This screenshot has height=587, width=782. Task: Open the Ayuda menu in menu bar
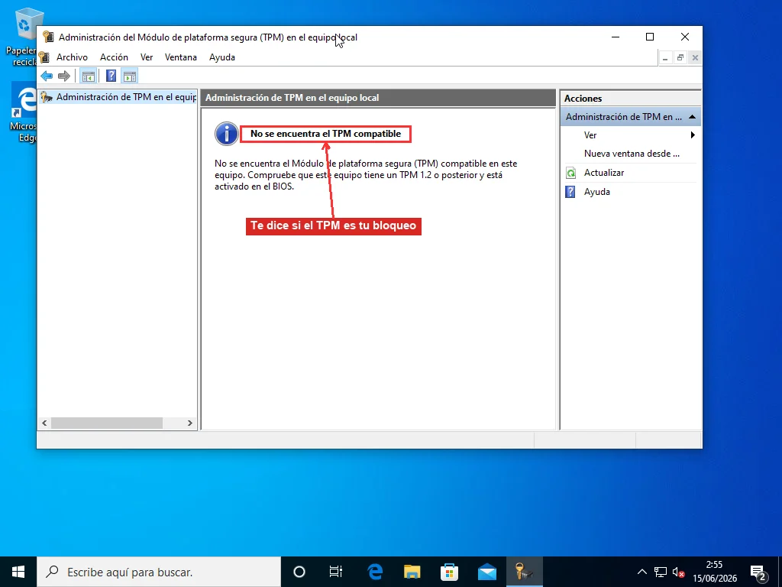[x=222, y=57]
